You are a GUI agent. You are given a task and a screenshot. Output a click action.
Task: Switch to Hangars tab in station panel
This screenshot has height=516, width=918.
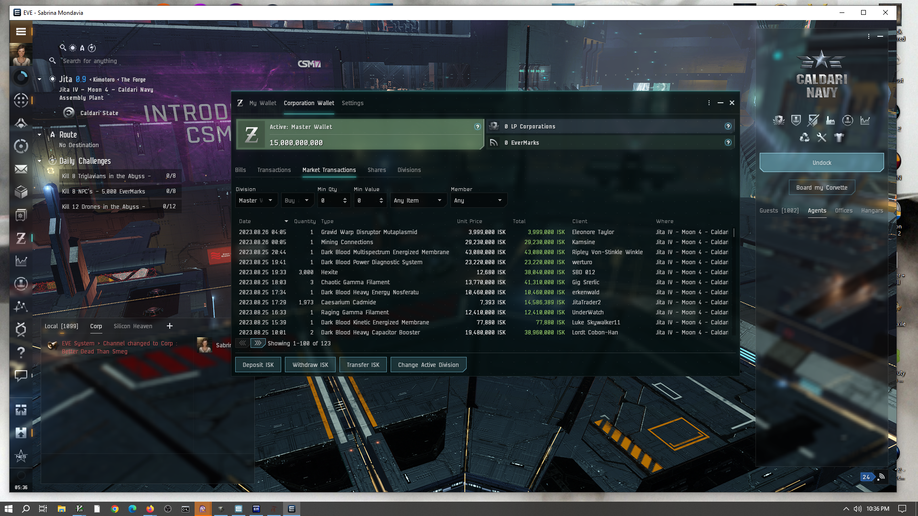coord(872,211)
